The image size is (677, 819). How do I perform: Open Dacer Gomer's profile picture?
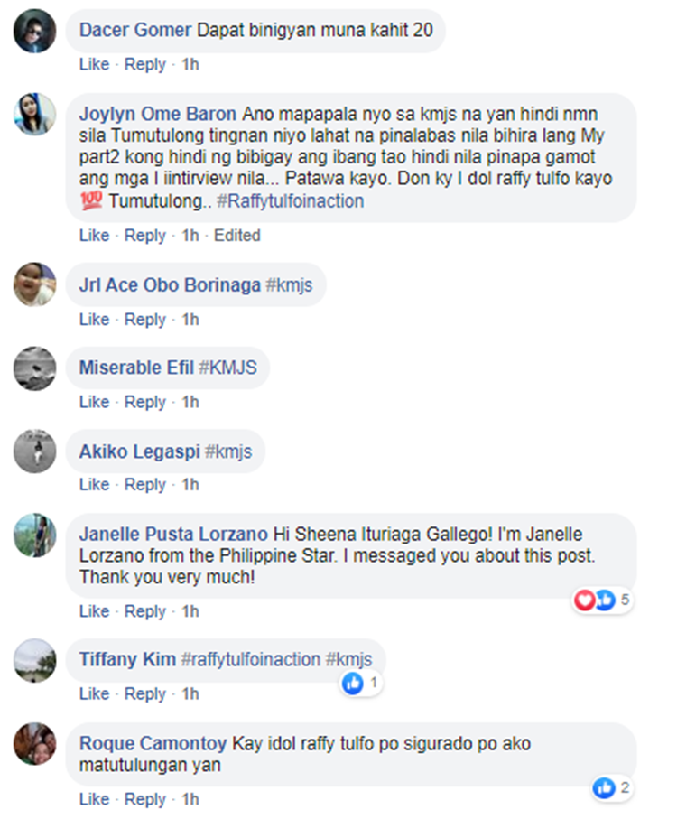35,33
